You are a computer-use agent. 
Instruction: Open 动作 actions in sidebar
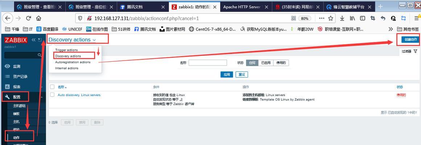[16, 137]
